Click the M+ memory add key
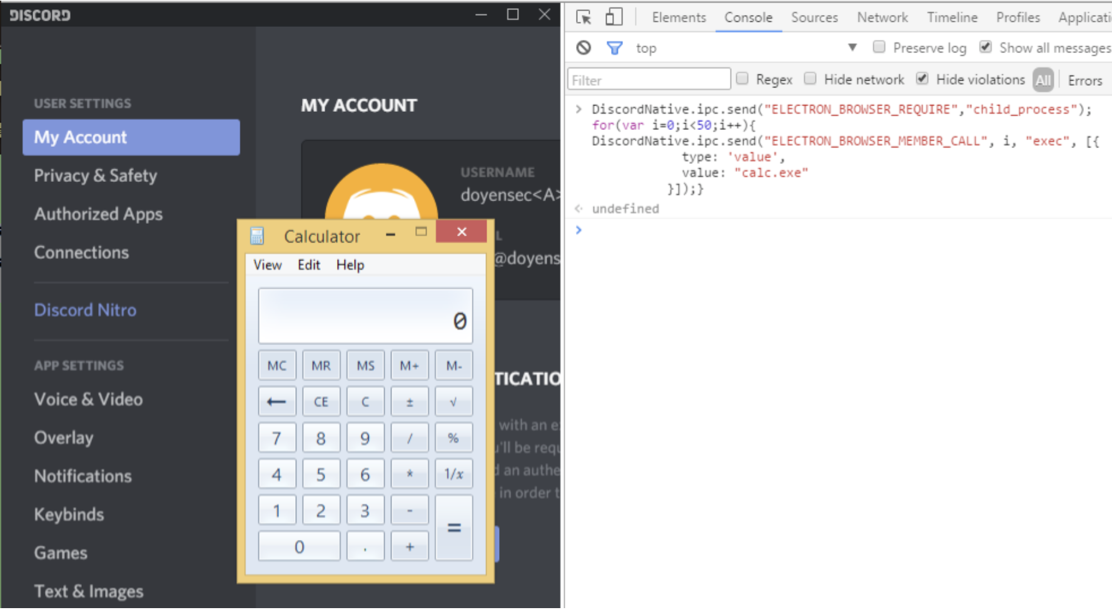Image resolution: width=1112 pixels, height=610 pixels. tap(410, 366)
